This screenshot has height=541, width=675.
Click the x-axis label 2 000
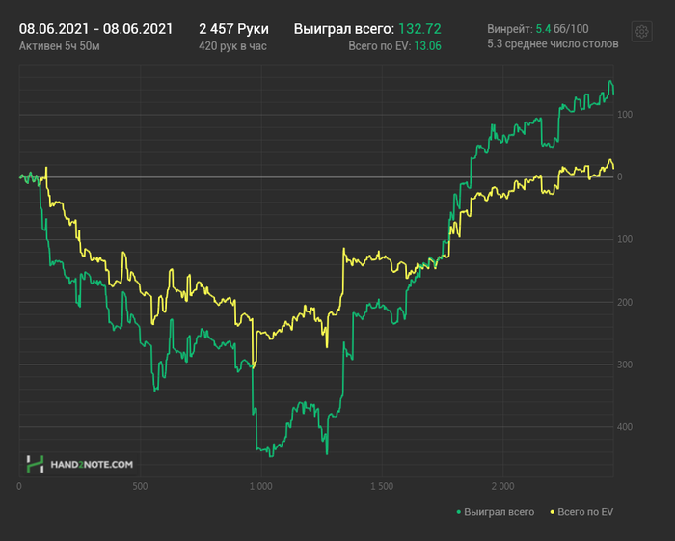click(x=502, y=486)
